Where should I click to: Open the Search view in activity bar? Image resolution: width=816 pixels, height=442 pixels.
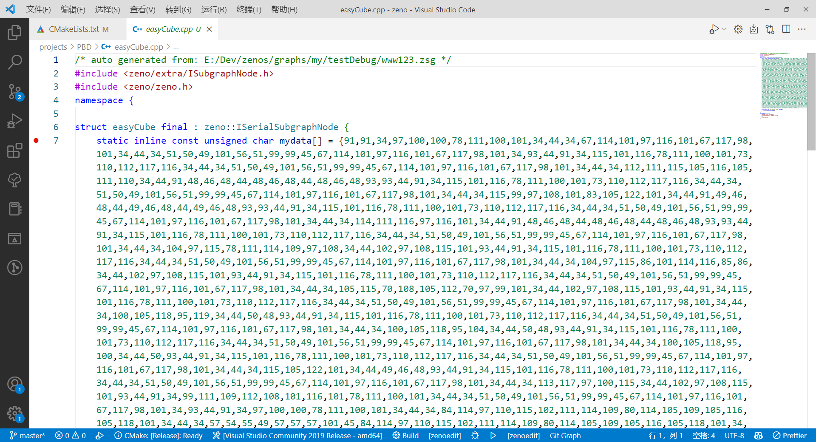click(14, 62)
